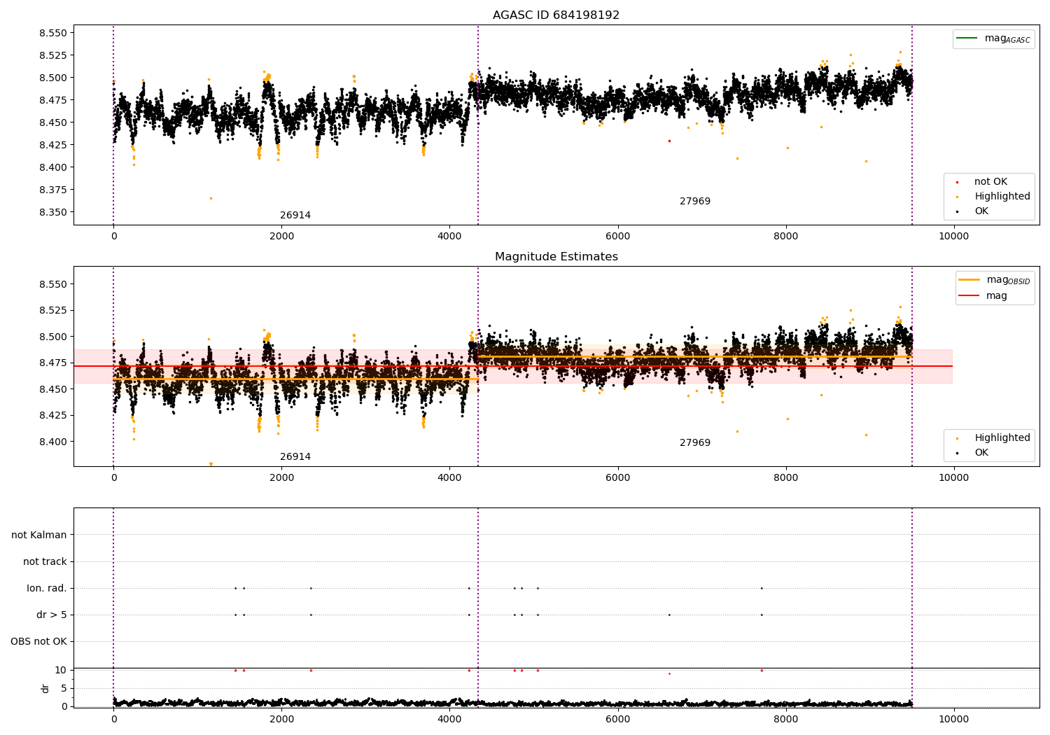Image resolution: width=1050 pixels, height=735 pixels.
Task: Click the 6000 x-axis tick of the Magnitude Estimates plot
Action: (x=617, y=478)
